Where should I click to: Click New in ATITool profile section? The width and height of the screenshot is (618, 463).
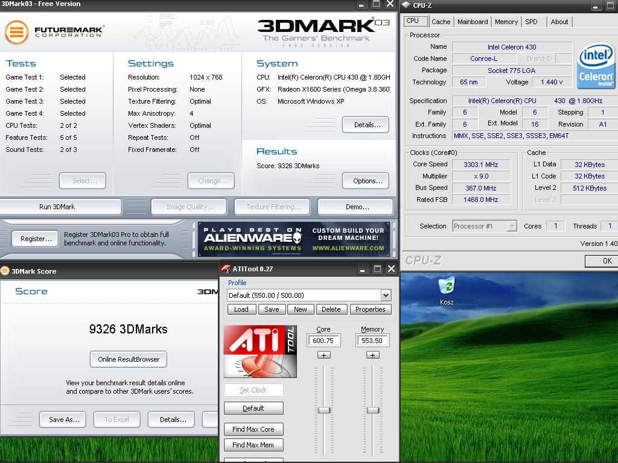pyautogui.click(x=301, y=309)
